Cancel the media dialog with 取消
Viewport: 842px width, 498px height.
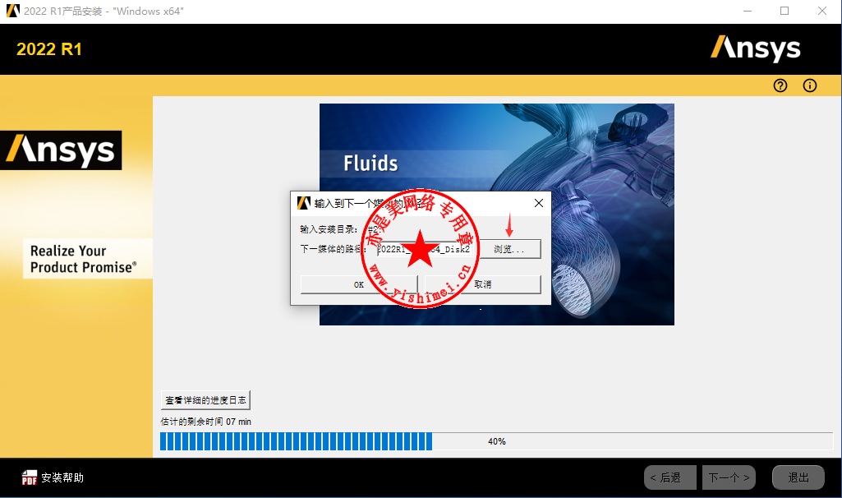click(483, 284)
